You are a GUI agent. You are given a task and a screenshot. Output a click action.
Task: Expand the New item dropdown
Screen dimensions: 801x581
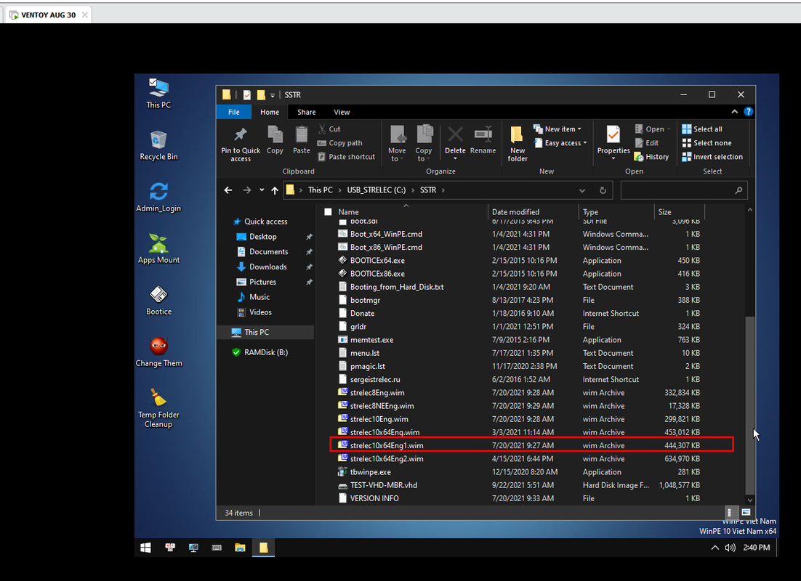[558, 129]
